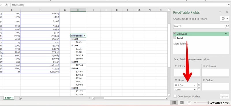Image resolution: width=231 pixels, height=106 pixels.
Task: Focus the Search fields input
Action: click(199, 26)
